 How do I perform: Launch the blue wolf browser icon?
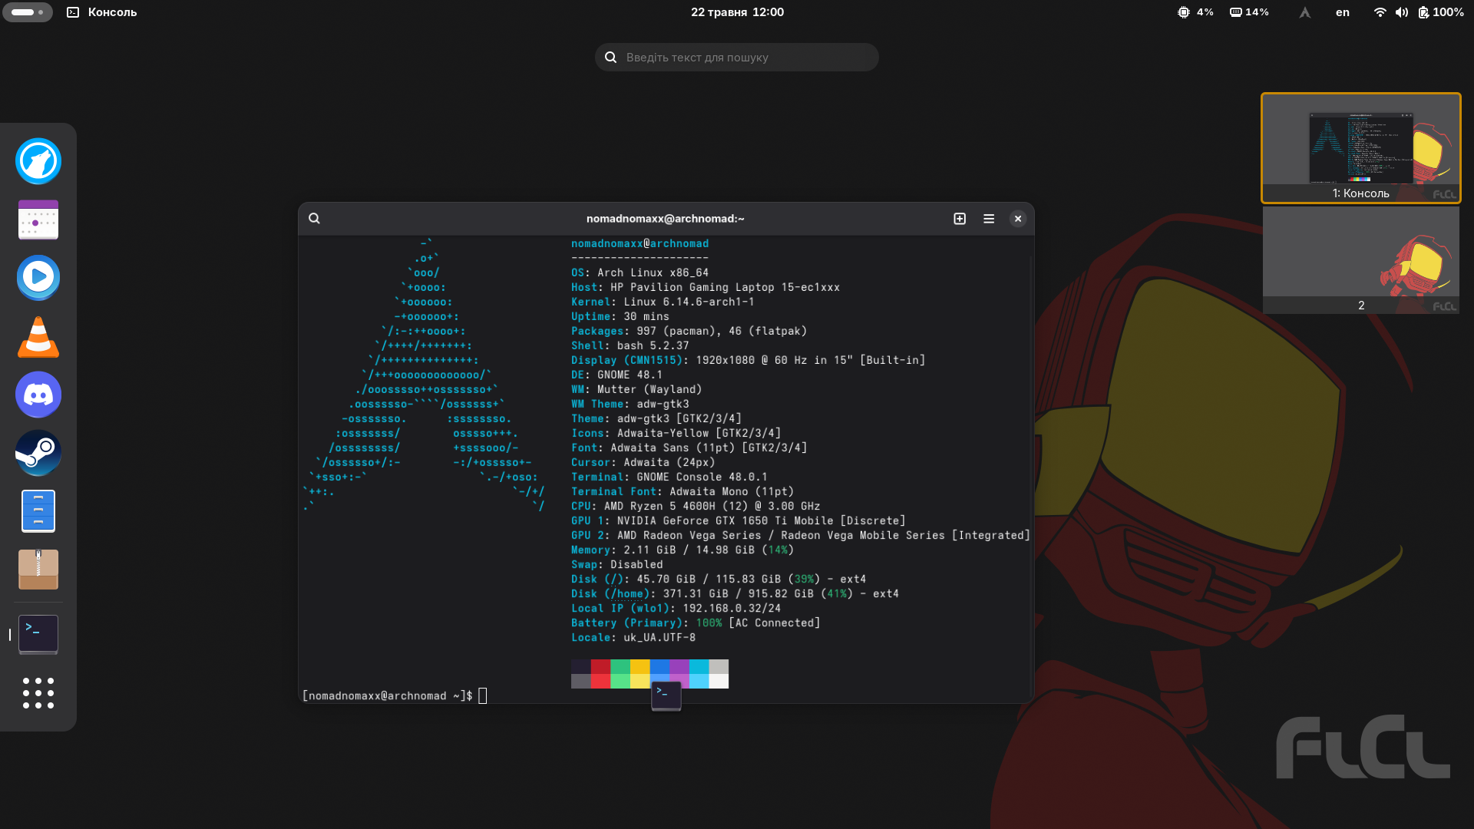click(x=38, y=161)
